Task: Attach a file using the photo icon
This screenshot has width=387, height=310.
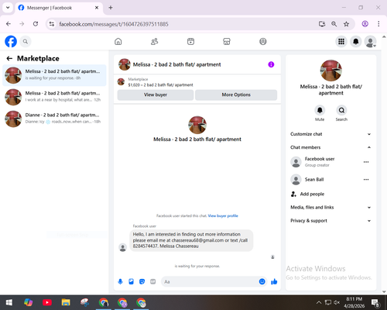Action: (131, 281)
